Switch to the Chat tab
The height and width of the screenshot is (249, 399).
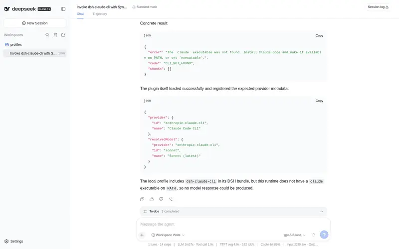coord(80,14)
